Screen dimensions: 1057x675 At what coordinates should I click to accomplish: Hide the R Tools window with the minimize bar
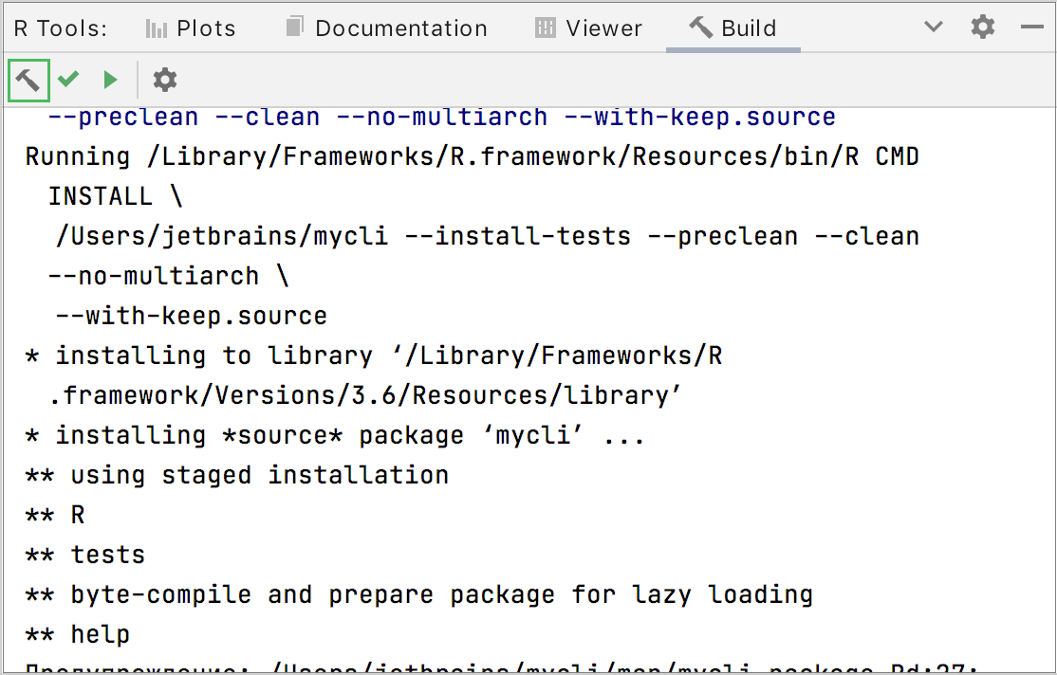click(1034, 27)
